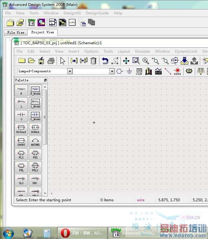This screenshot has width=208, height=239.
Task: Open calculator from taskbar
Action: pyautogui.click(x=47, y=233)
